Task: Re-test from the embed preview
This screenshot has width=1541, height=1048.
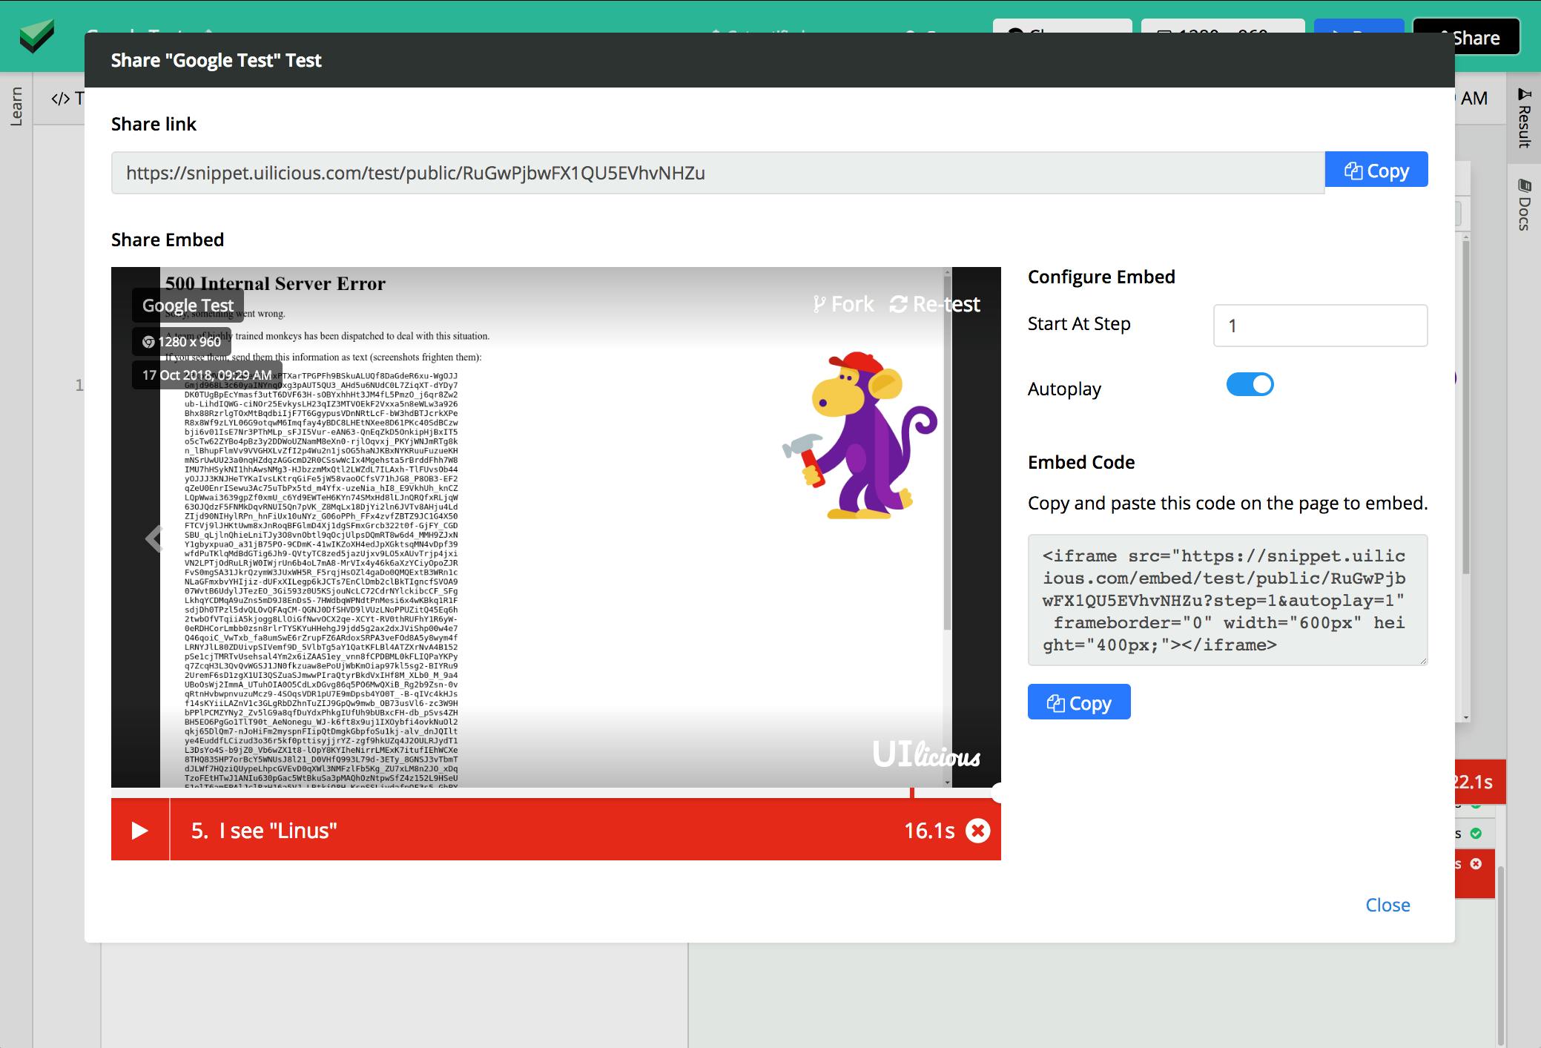Action: click(x=934, y=304)
